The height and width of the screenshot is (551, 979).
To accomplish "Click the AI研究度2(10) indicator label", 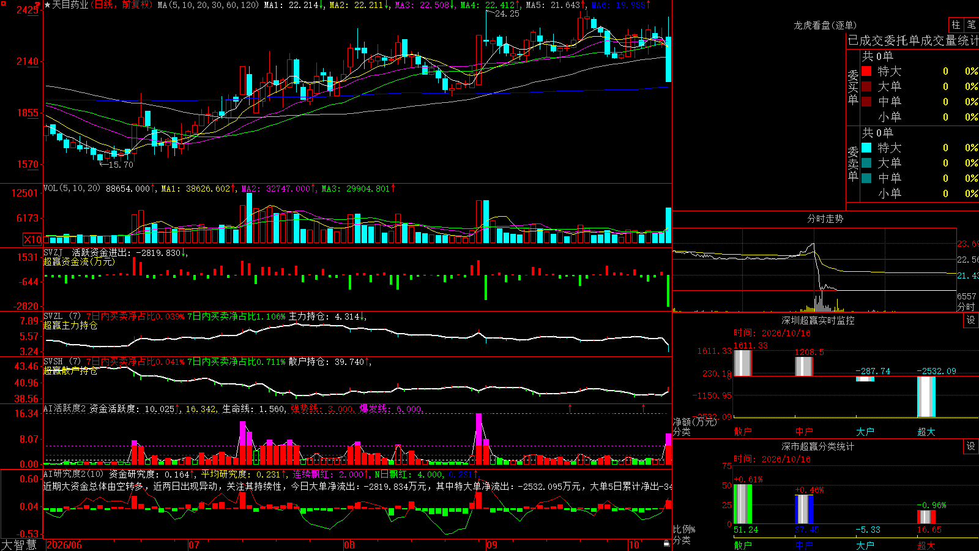I will point(73,474).
